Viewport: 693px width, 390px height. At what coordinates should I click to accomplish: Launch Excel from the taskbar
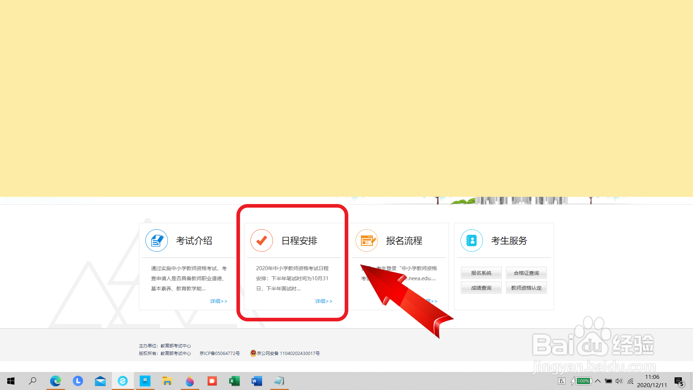click(x=234, y=381)
